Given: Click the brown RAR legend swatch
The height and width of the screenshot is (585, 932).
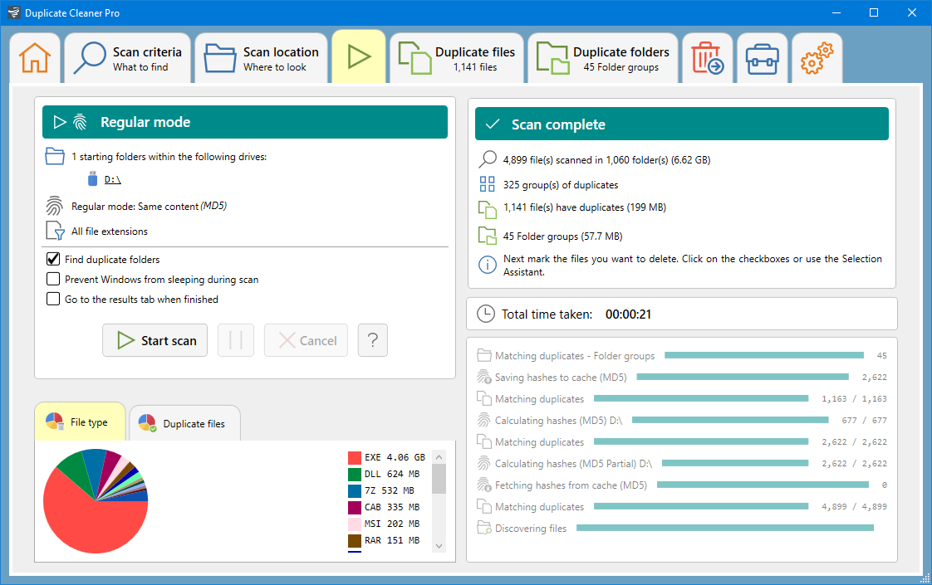Looking at the screenshot, I should 355,540.
